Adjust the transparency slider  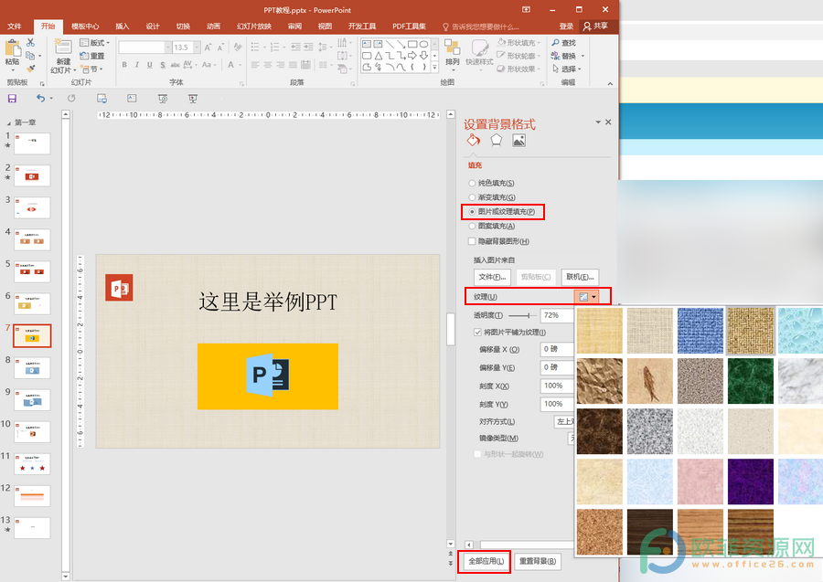click(529, 315)
